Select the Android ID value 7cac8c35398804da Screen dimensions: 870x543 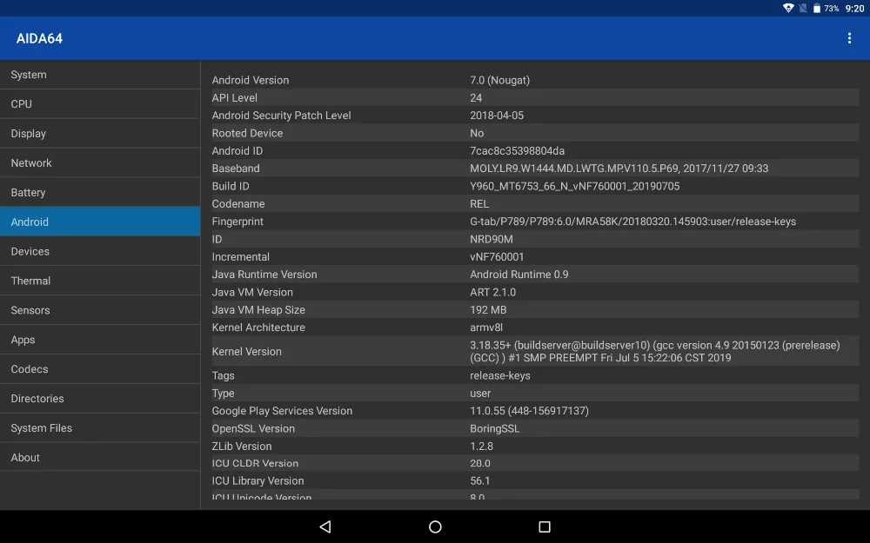(517, 150)
